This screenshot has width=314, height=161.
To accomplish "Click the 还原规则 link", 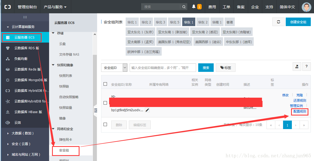I will pyautogui.click(x=300, y=100).
